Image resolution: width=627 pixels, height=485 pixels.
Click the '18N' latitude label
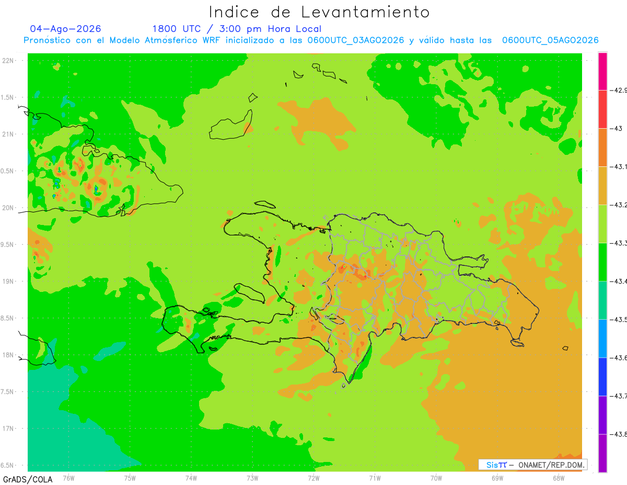8,355
